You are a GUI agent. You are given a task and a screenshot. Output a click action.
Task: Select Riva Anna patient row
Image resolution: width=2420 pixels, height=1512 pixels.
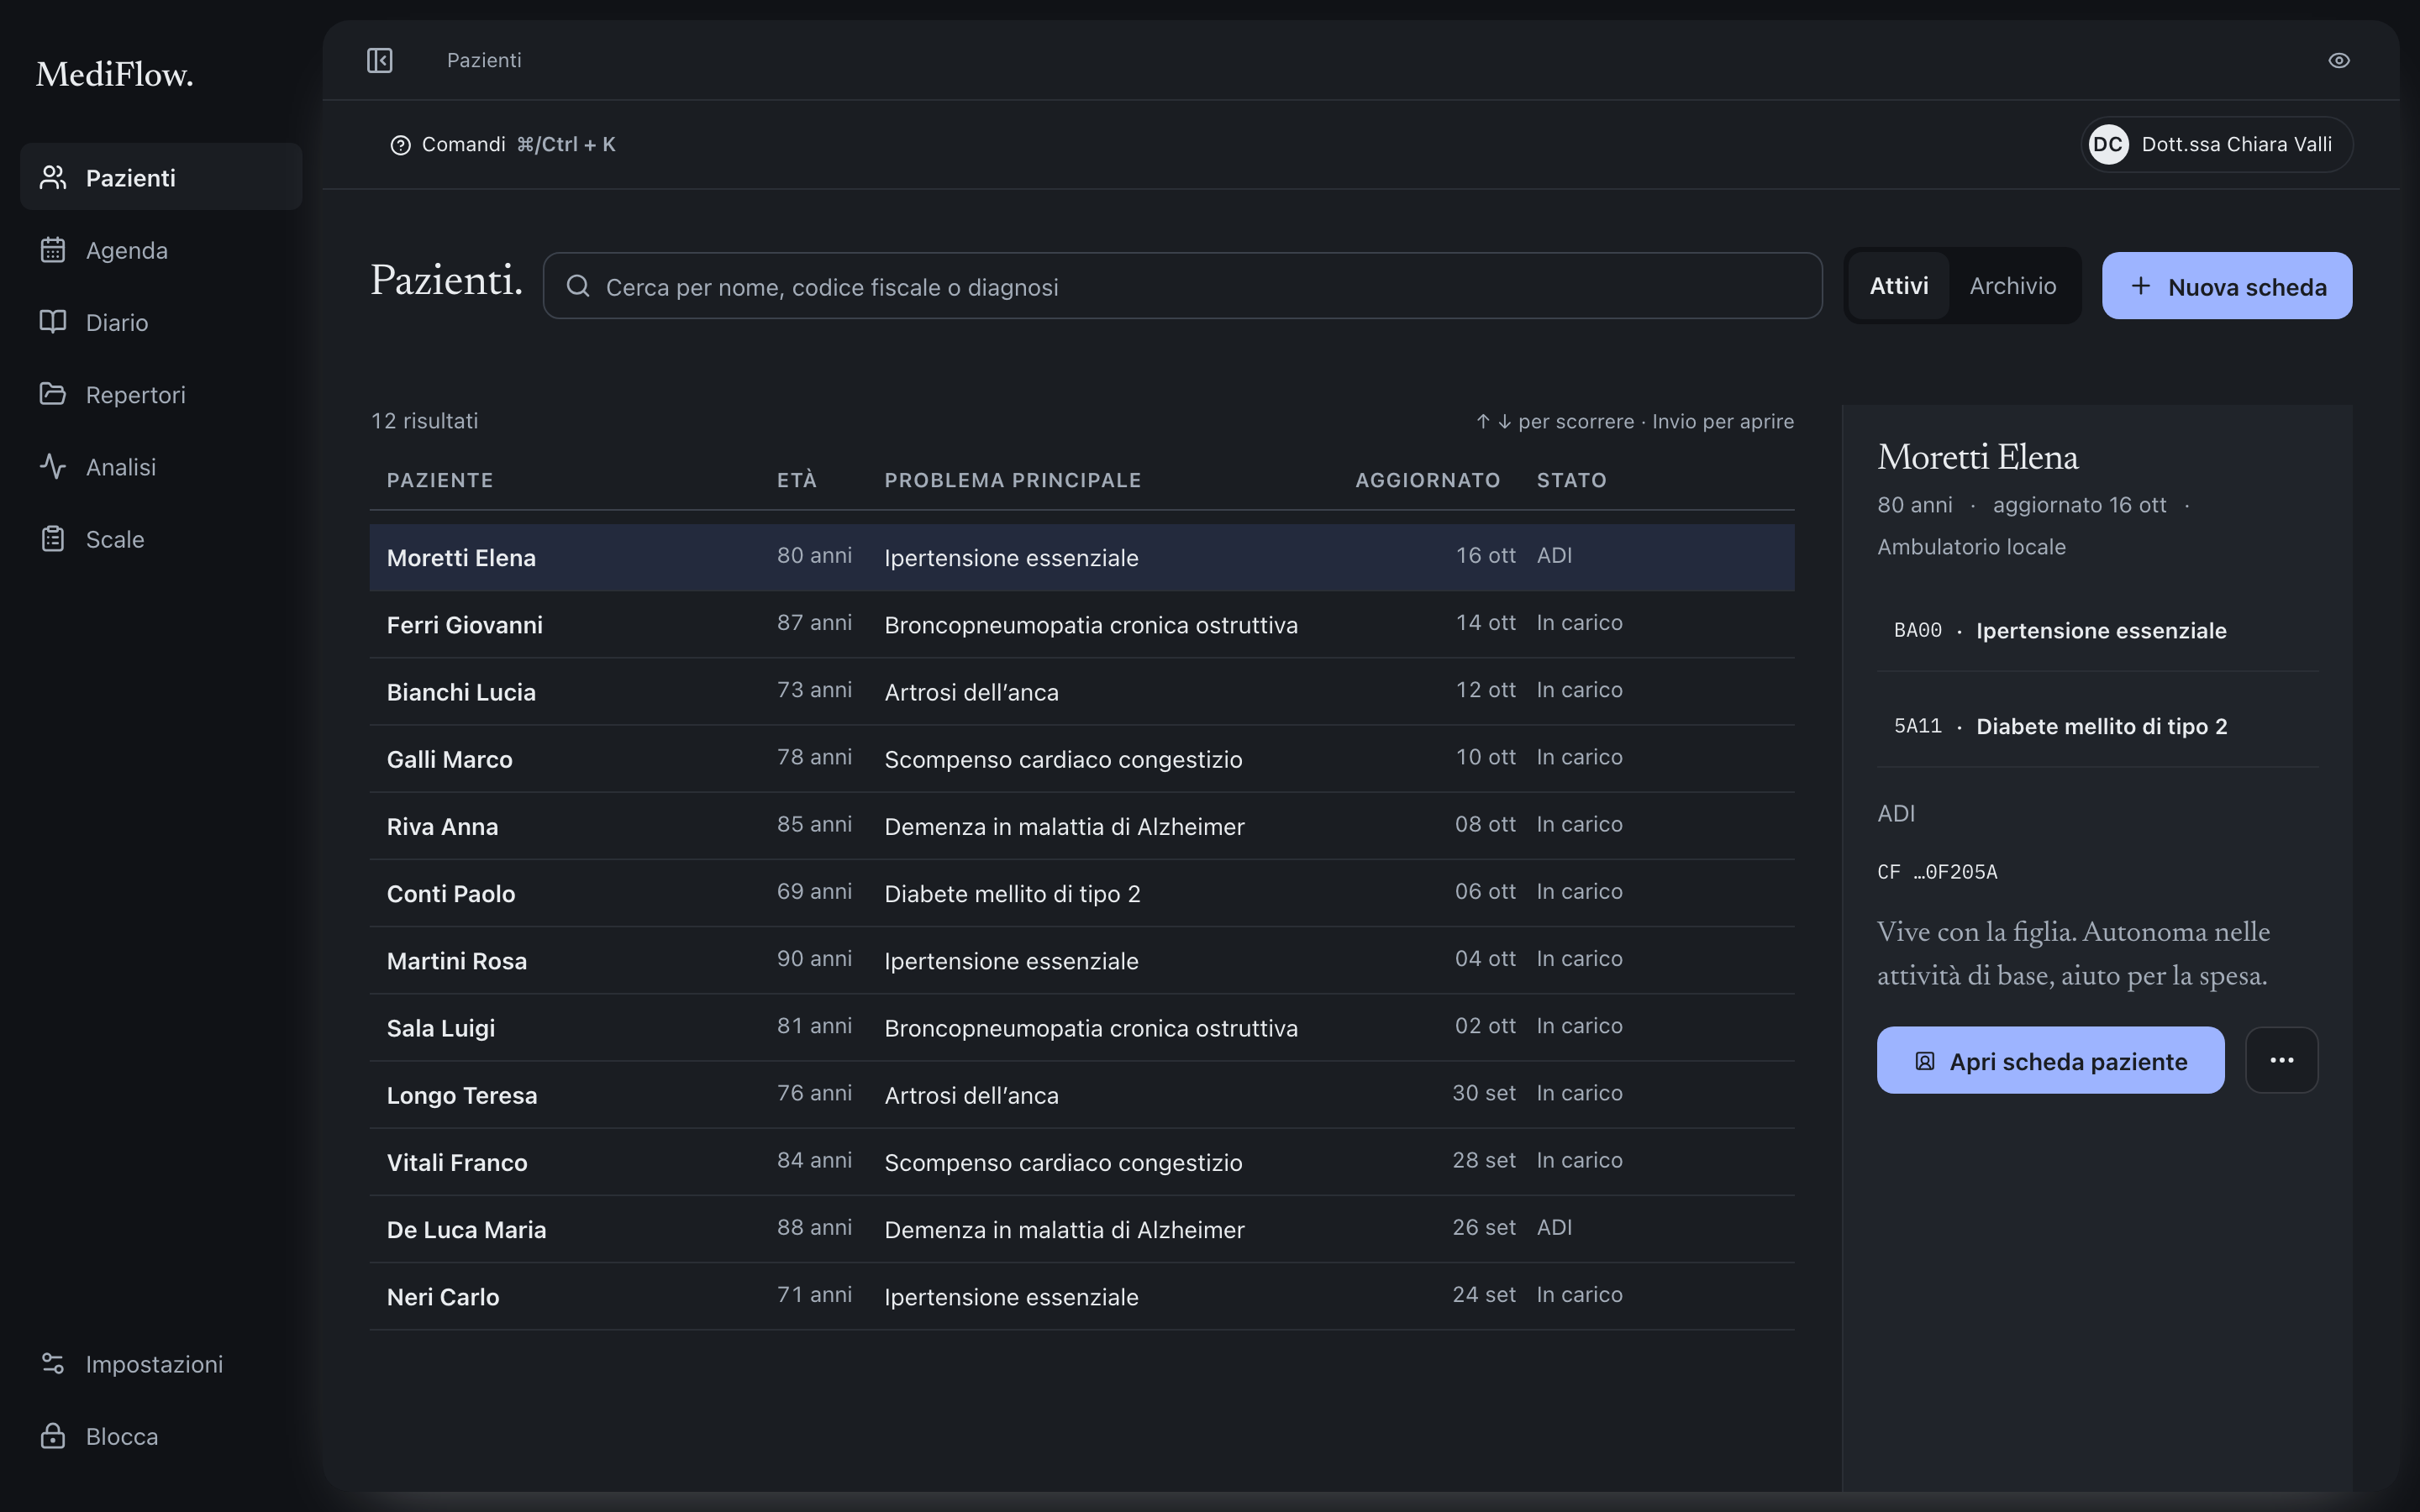pos(1081,826)
